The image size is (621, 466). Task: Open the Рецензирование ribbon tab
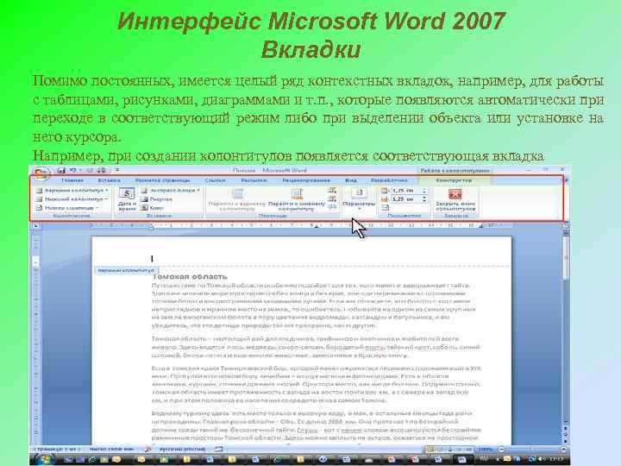306,180
